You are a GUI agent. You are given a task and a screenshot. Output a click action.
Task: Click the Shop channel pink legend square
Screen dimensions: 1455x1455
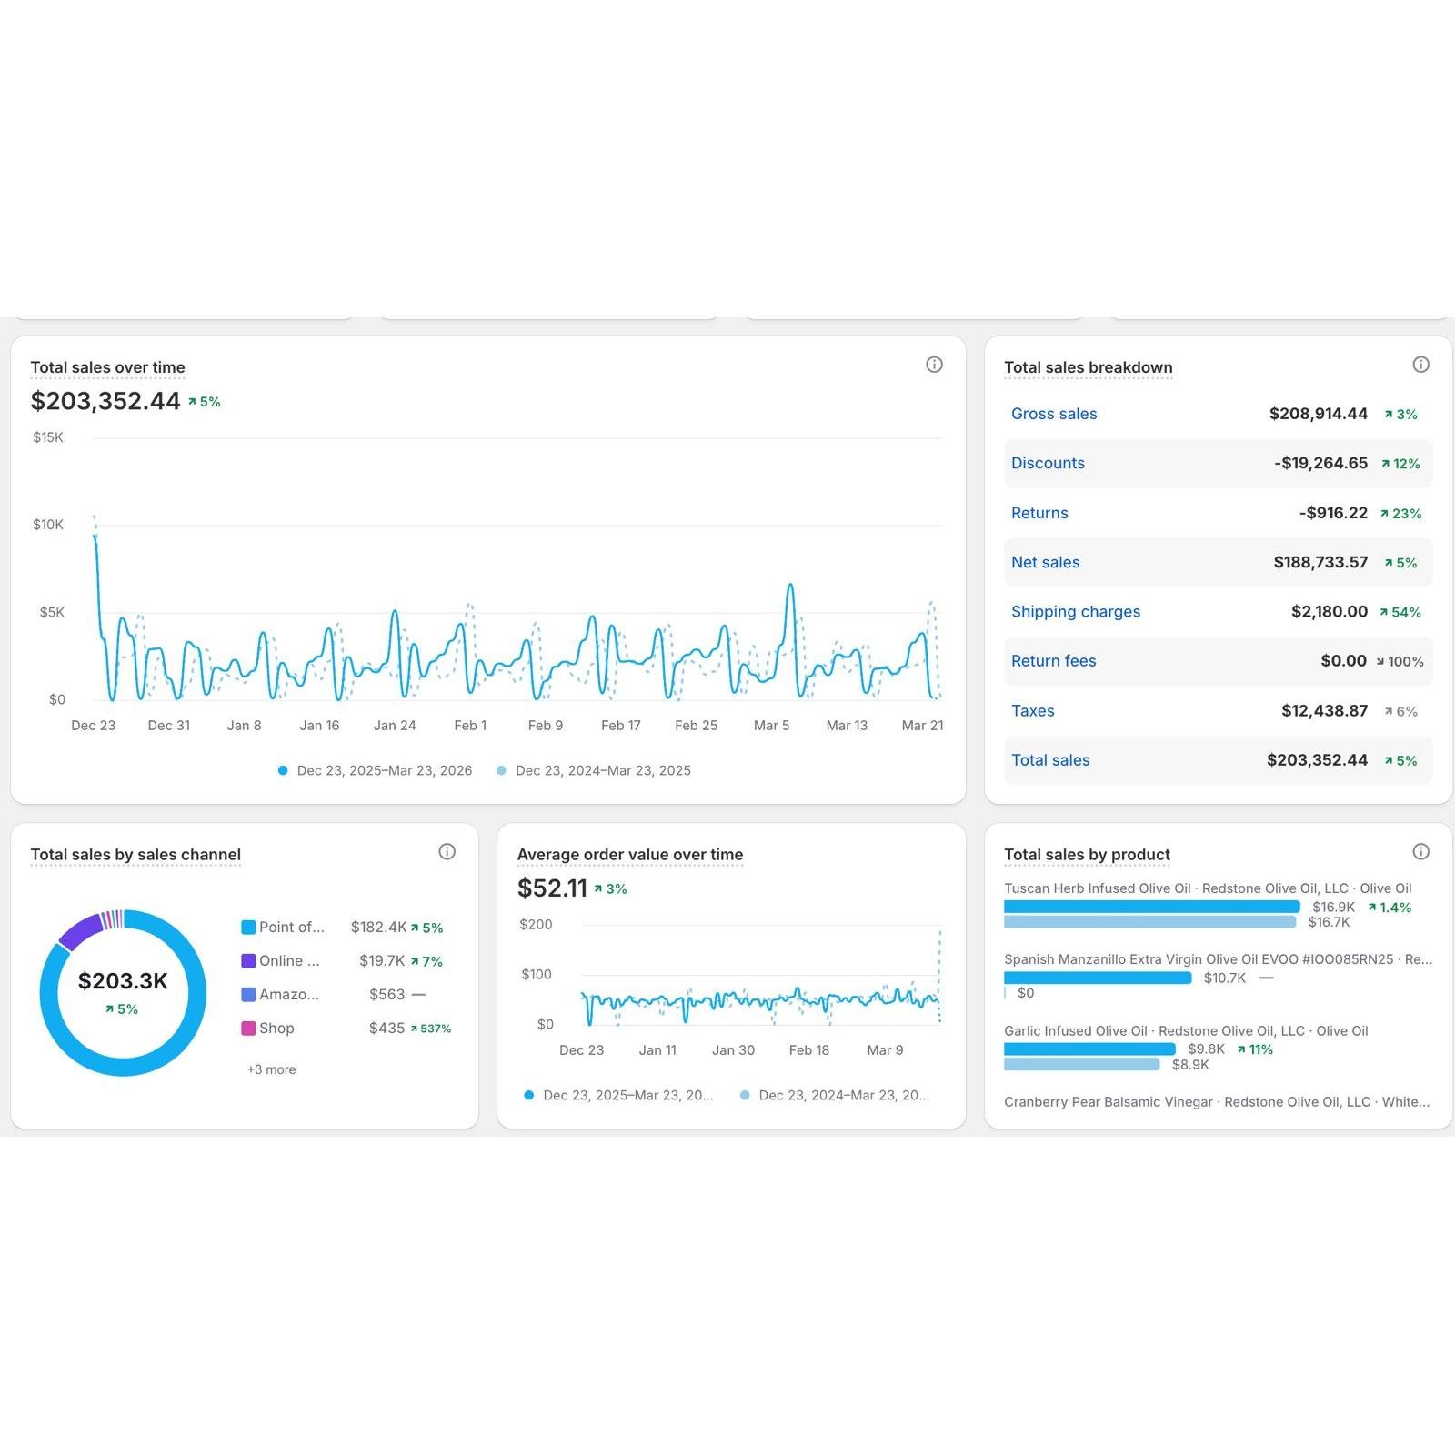(248, 1029)
